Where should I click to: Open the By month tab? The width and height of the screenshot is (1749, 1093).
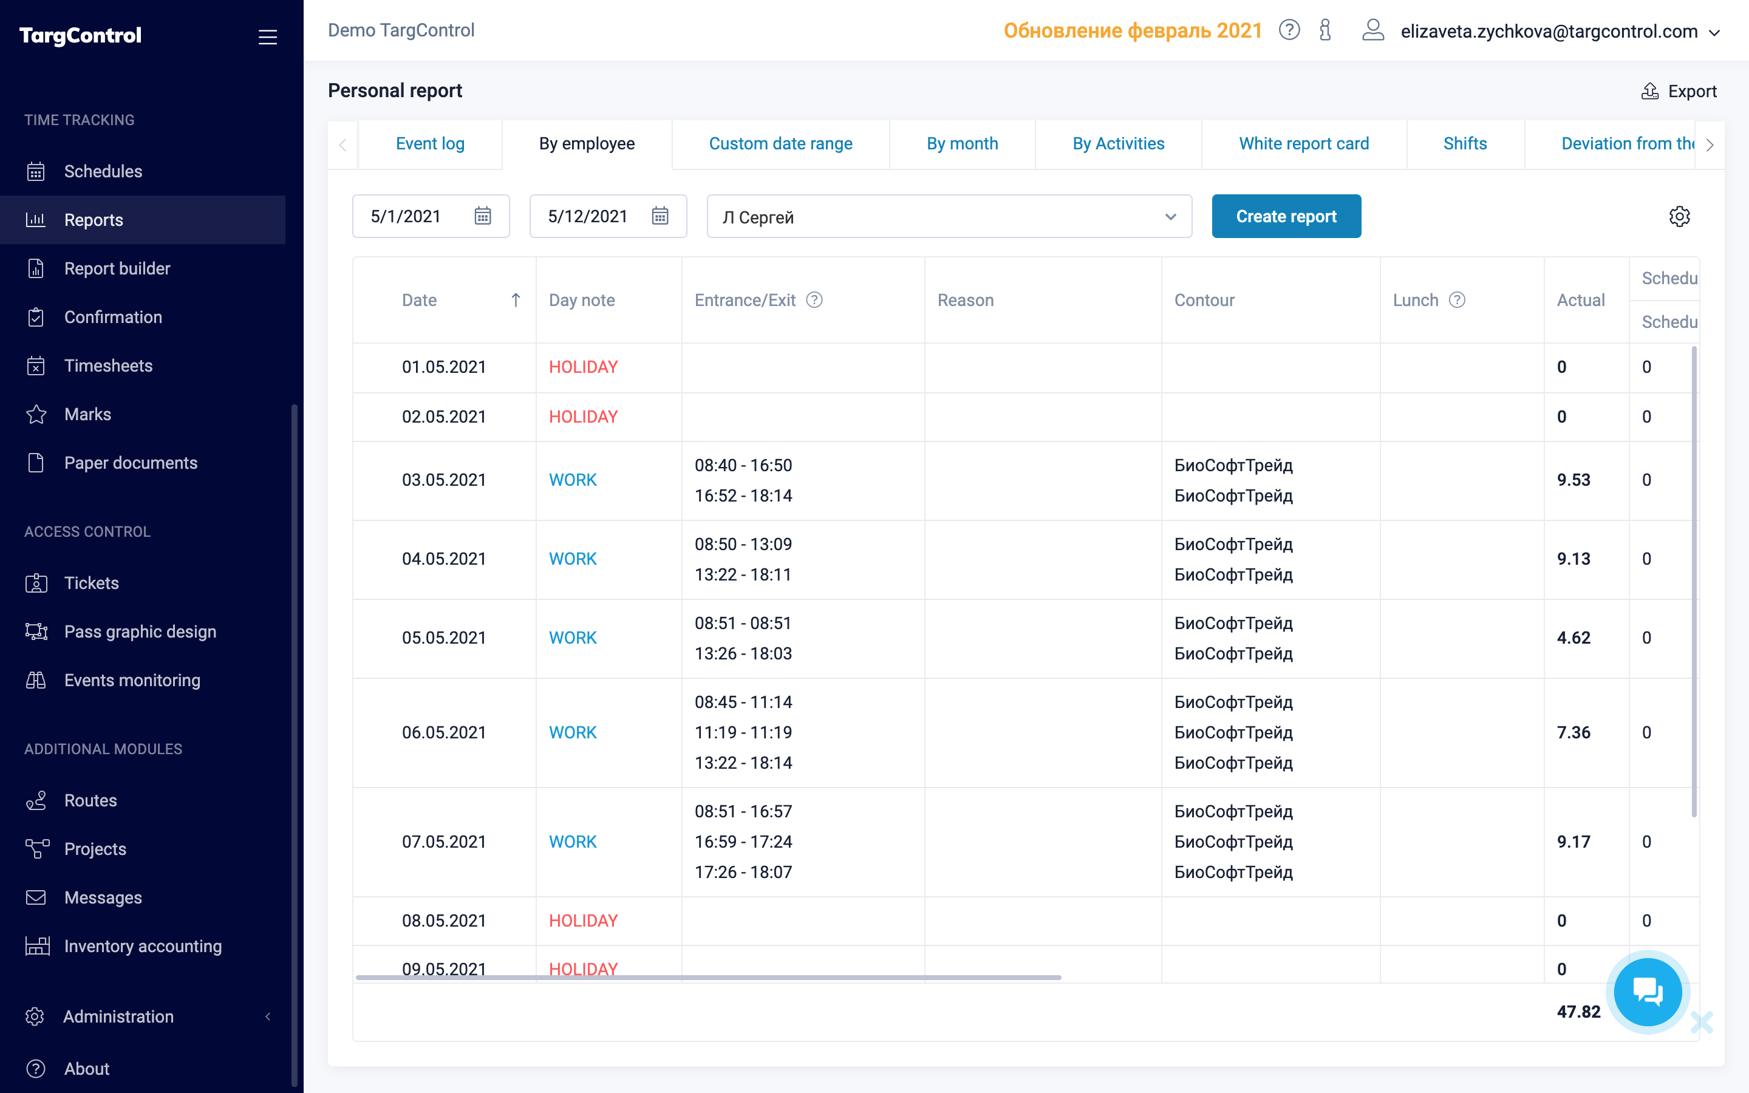click(x=962, y=144)
